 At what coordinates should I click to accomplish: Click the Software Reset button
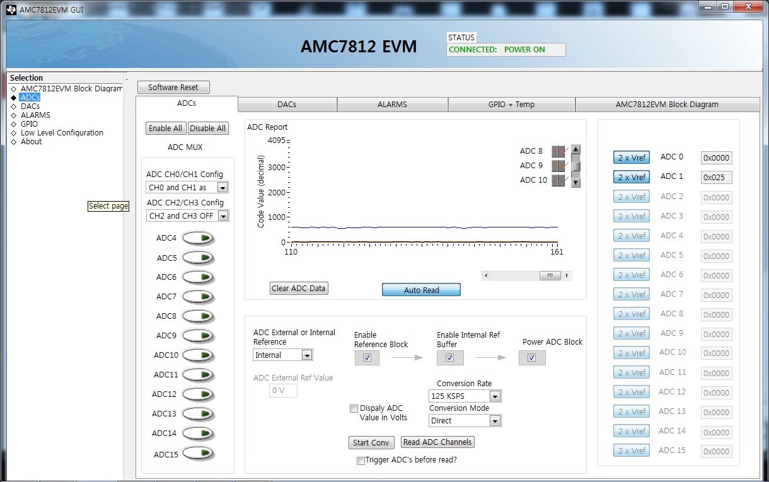173,88
